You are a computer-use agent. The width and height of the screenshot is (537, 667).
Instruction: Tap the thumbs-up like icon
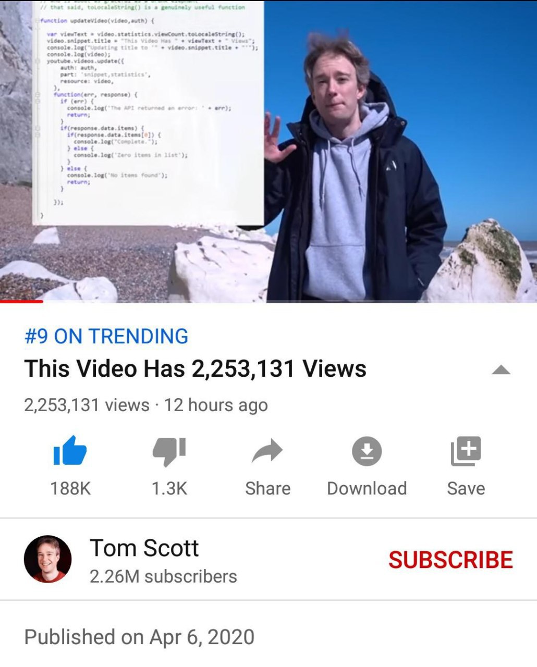coord(70,450)
